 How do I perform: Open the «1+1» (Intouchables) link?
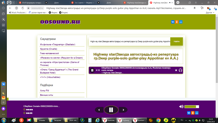coord(50,77)
